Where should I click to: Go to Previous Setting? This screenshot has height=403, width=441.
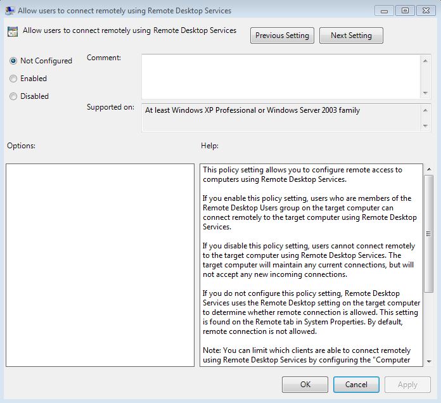point(282,35)
